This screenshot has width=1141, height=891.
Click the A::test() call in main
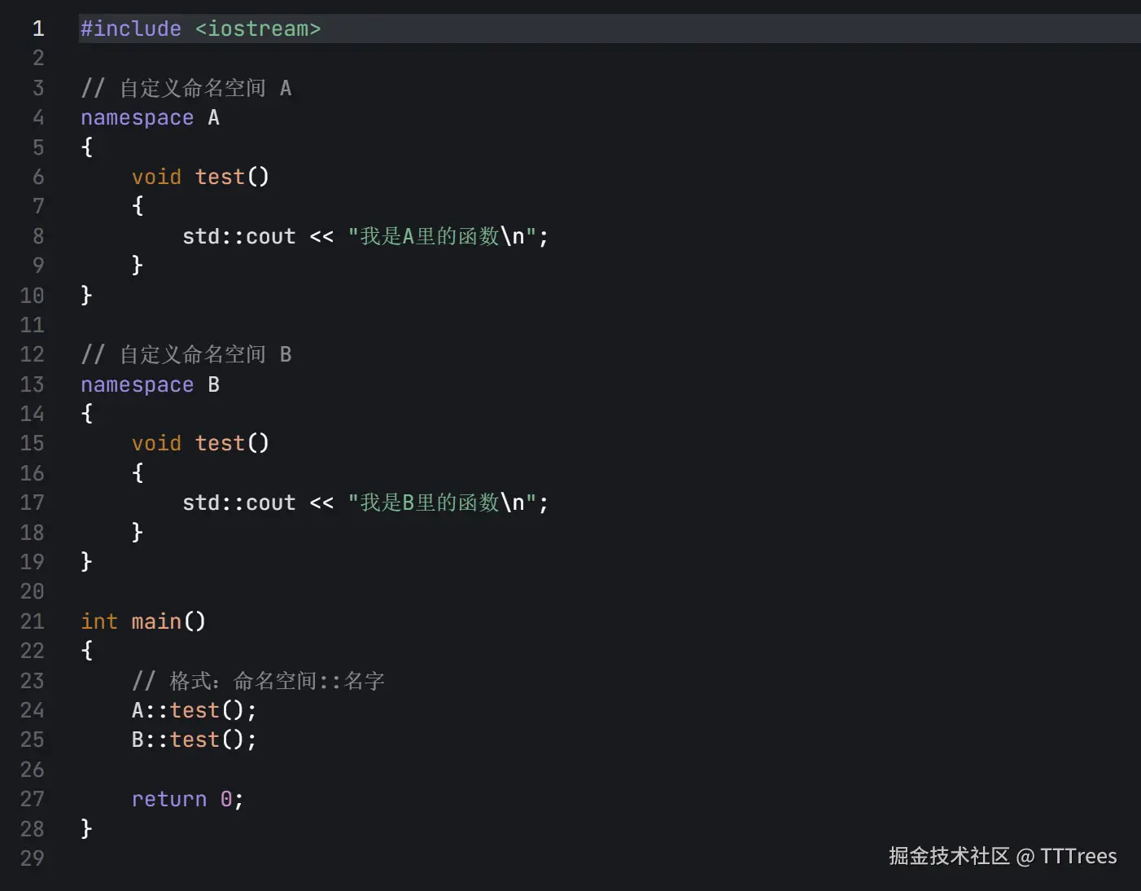[194, 710]
